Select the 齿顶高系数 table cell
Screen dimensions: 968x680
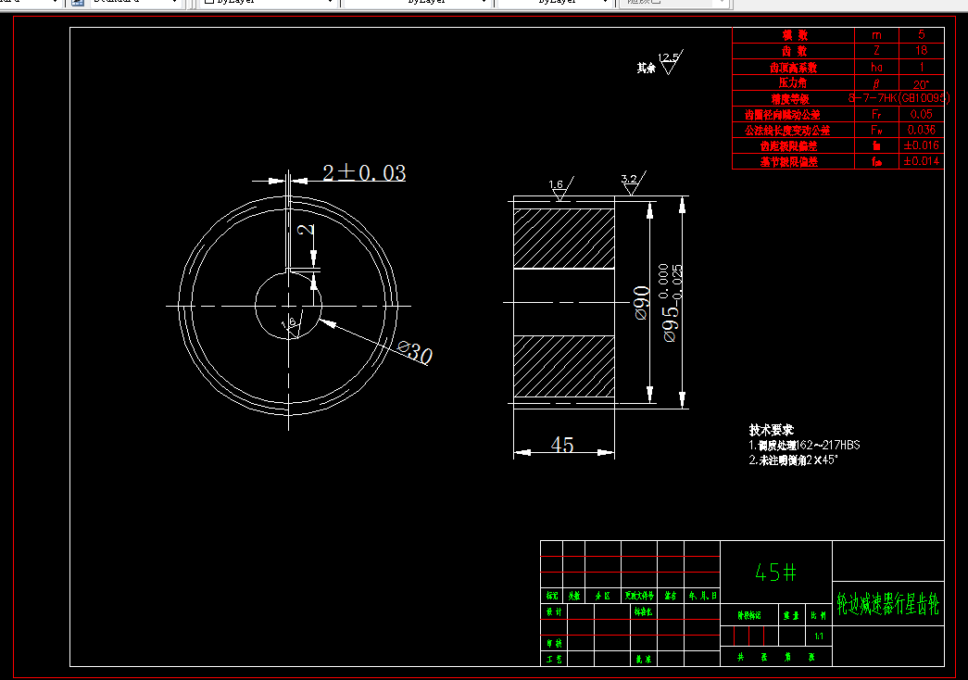[793, 68]
